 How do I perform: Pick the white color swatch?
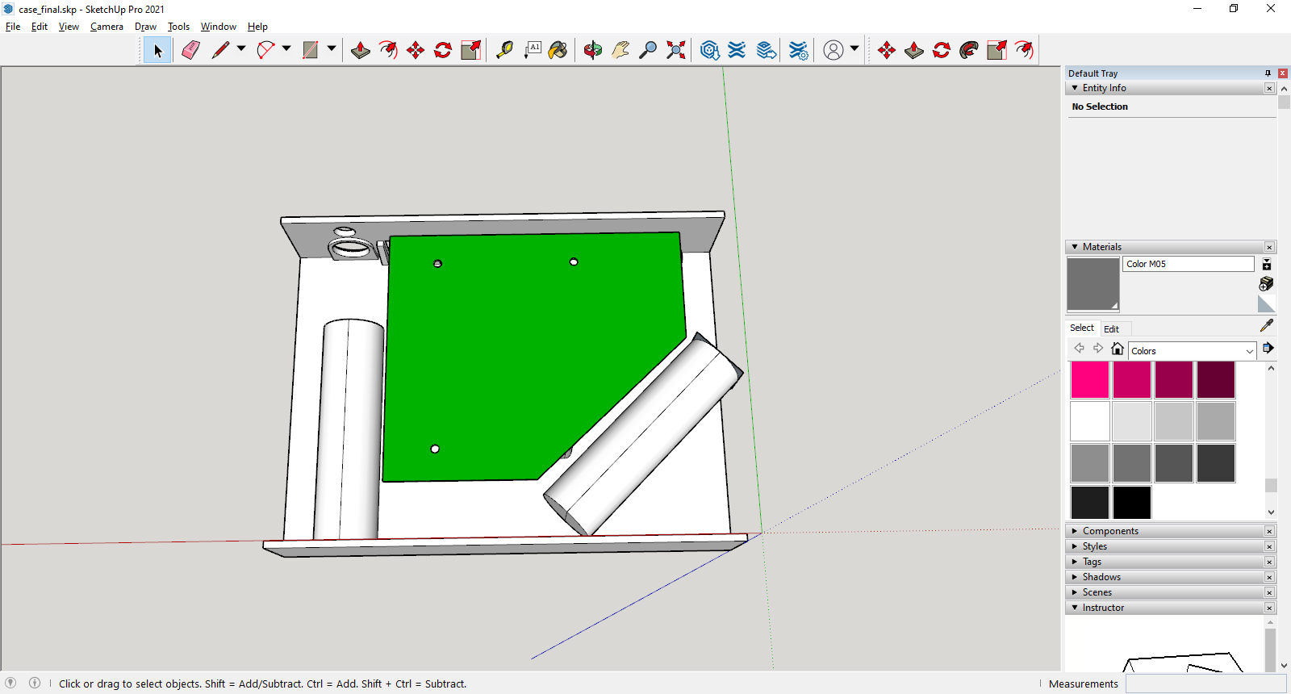1090,421
